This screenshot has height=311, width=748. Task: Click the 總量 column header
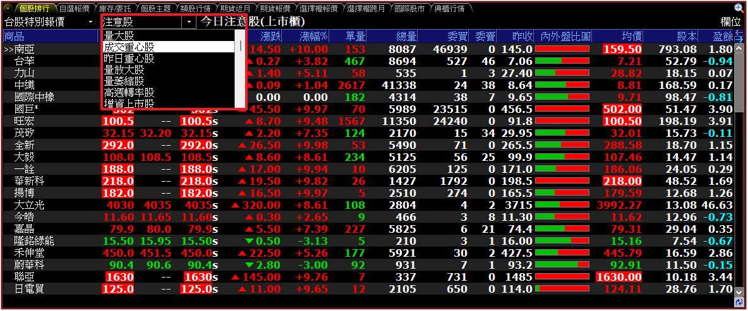(x=406, y=36)
